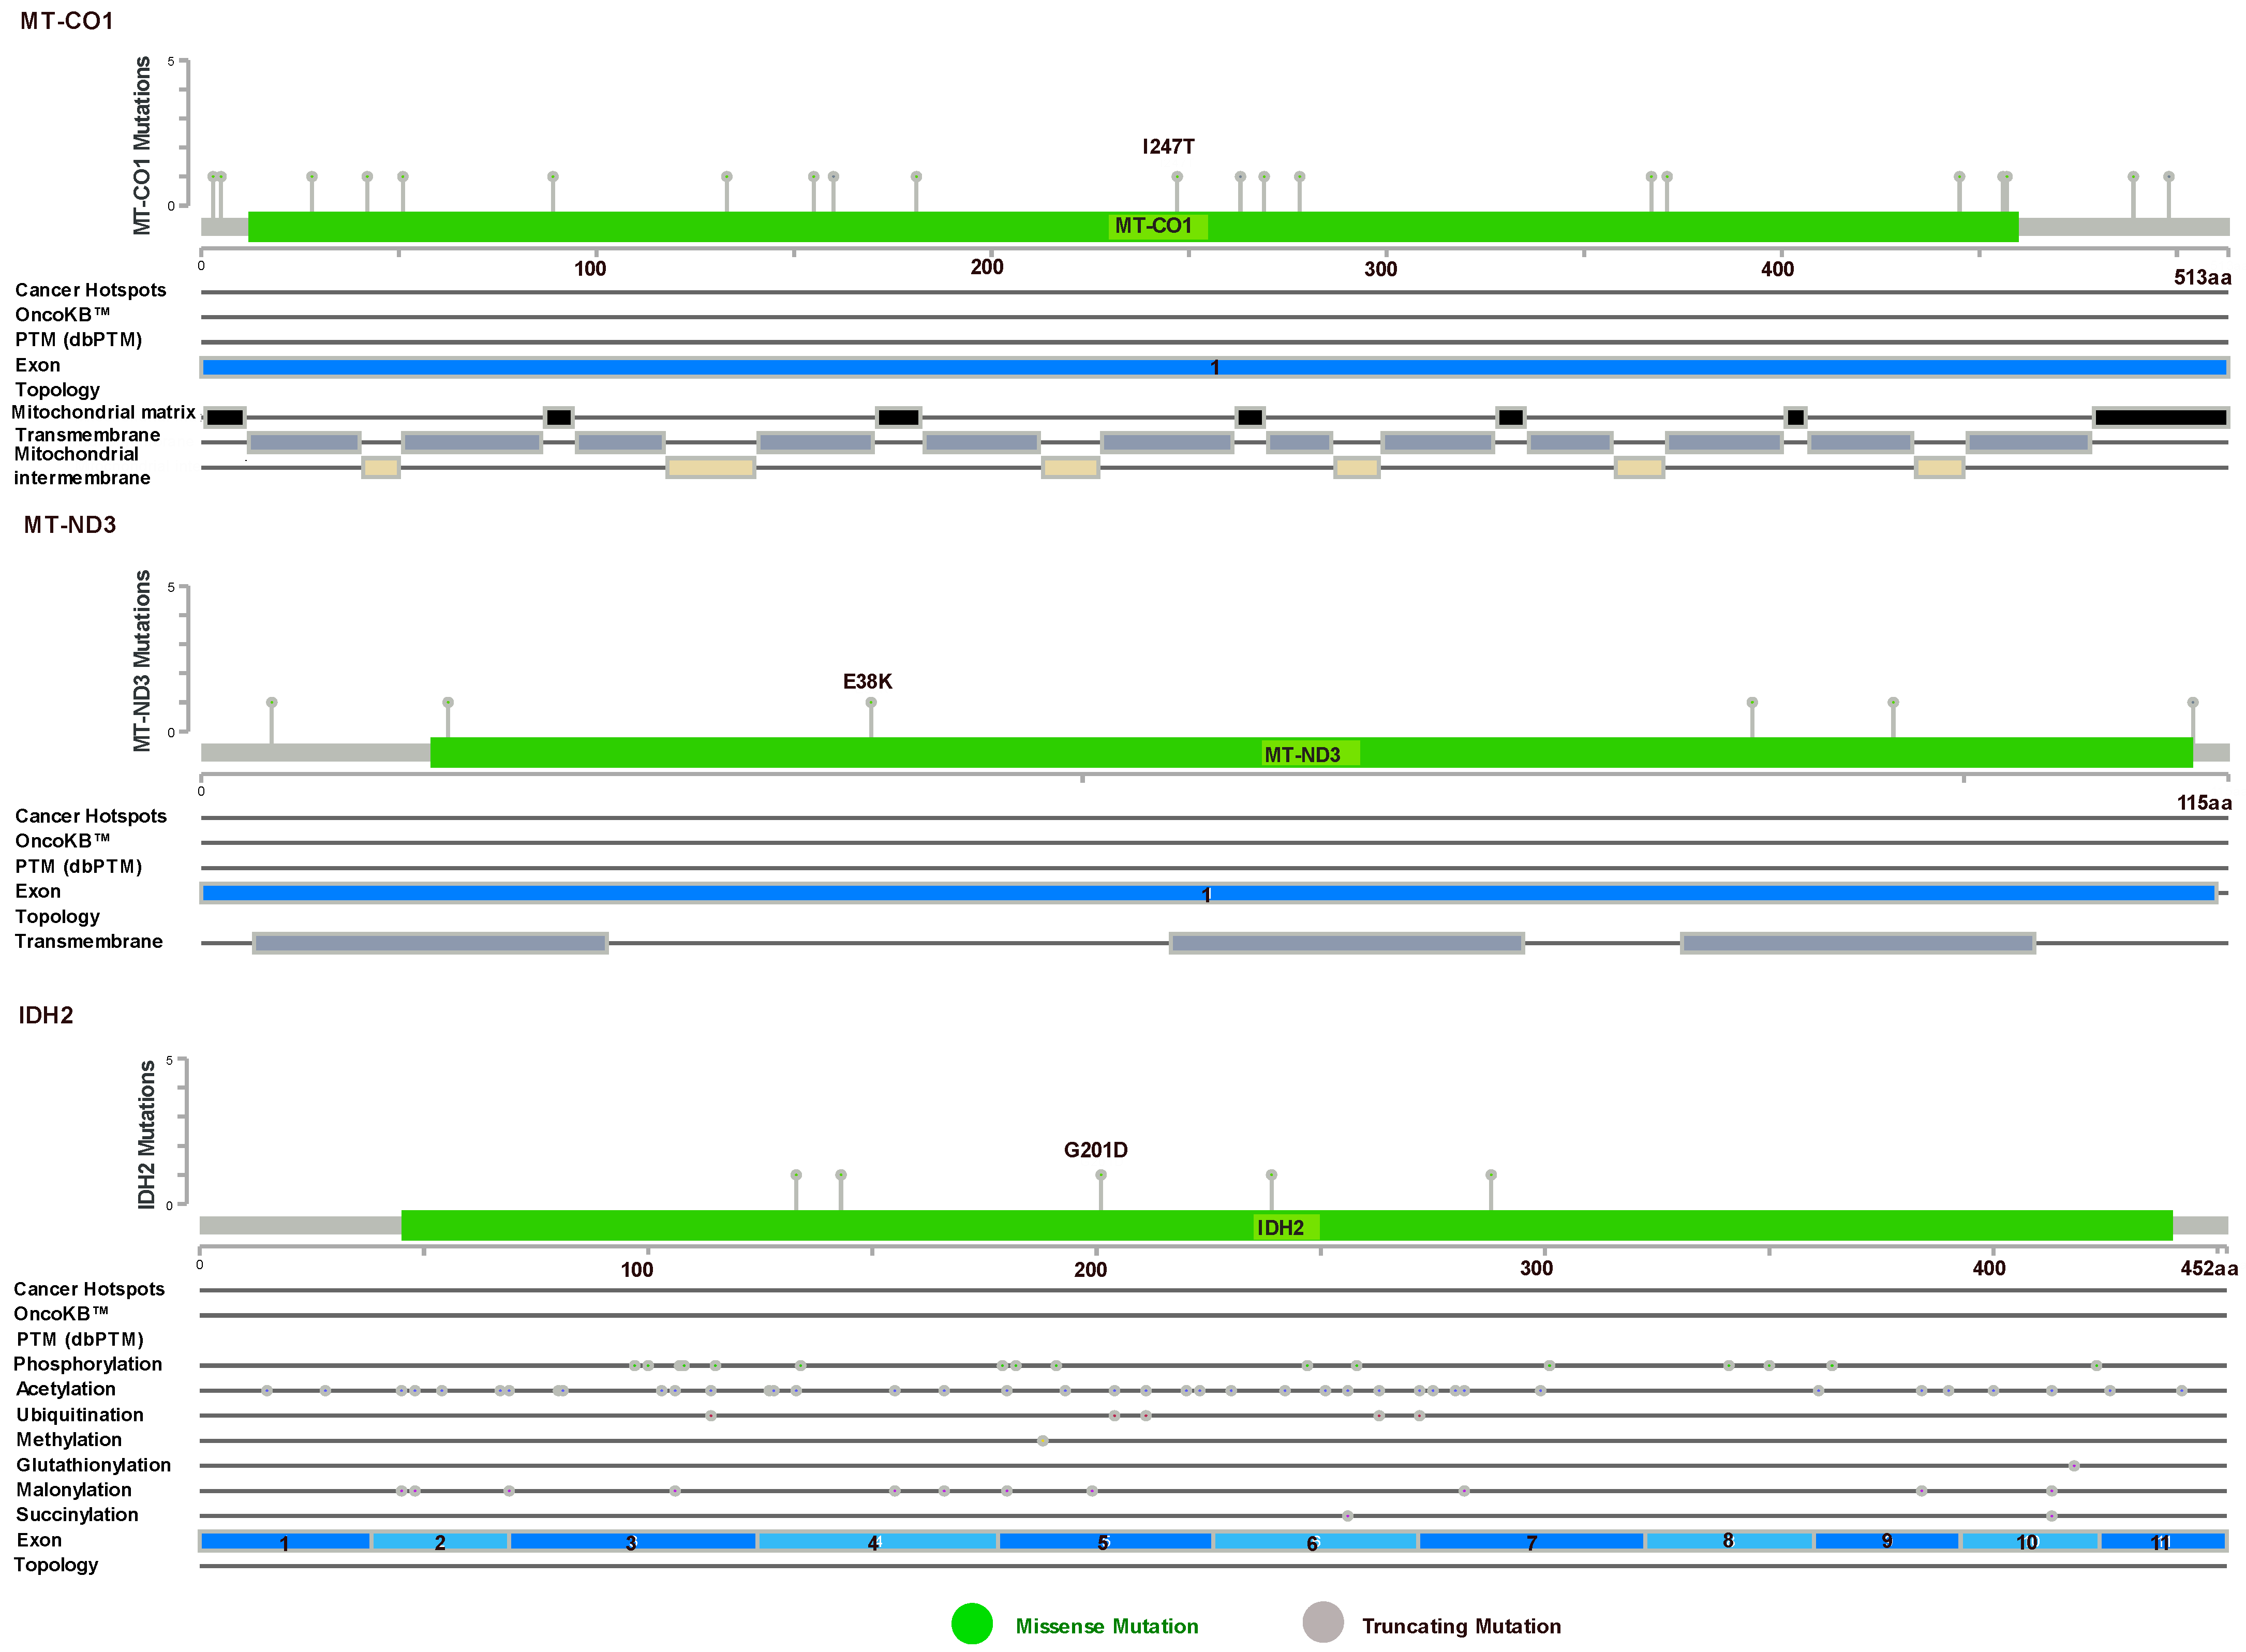2246x1652 pixels.
Task: Click the E38K mutation lollipop marker
Action: pos(871,703)
